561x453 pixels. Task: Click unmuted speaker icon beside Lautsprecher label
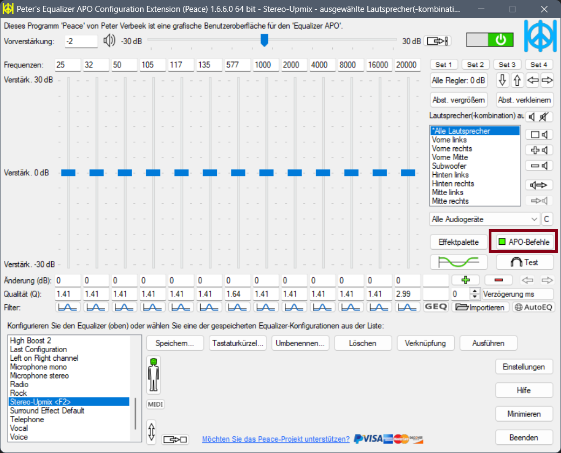(532, 116)
